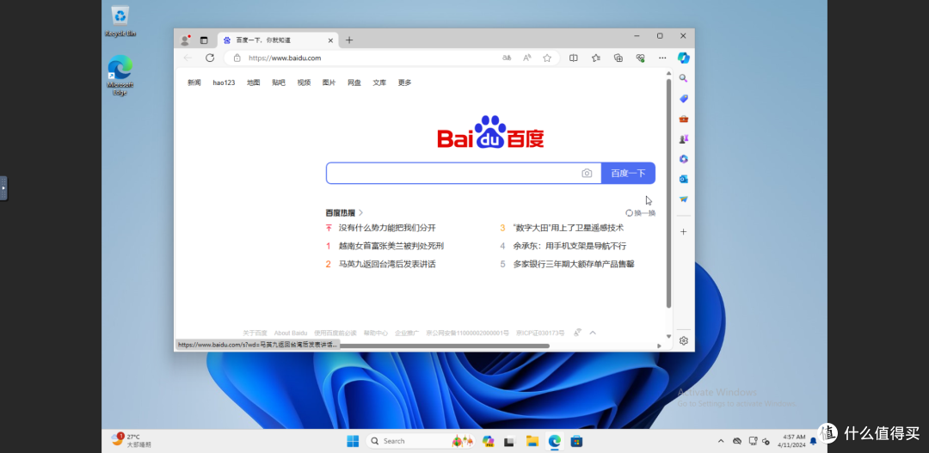The image size is (929, 453).
Task: Open Windows Start menu
Action: click(353, 441)
